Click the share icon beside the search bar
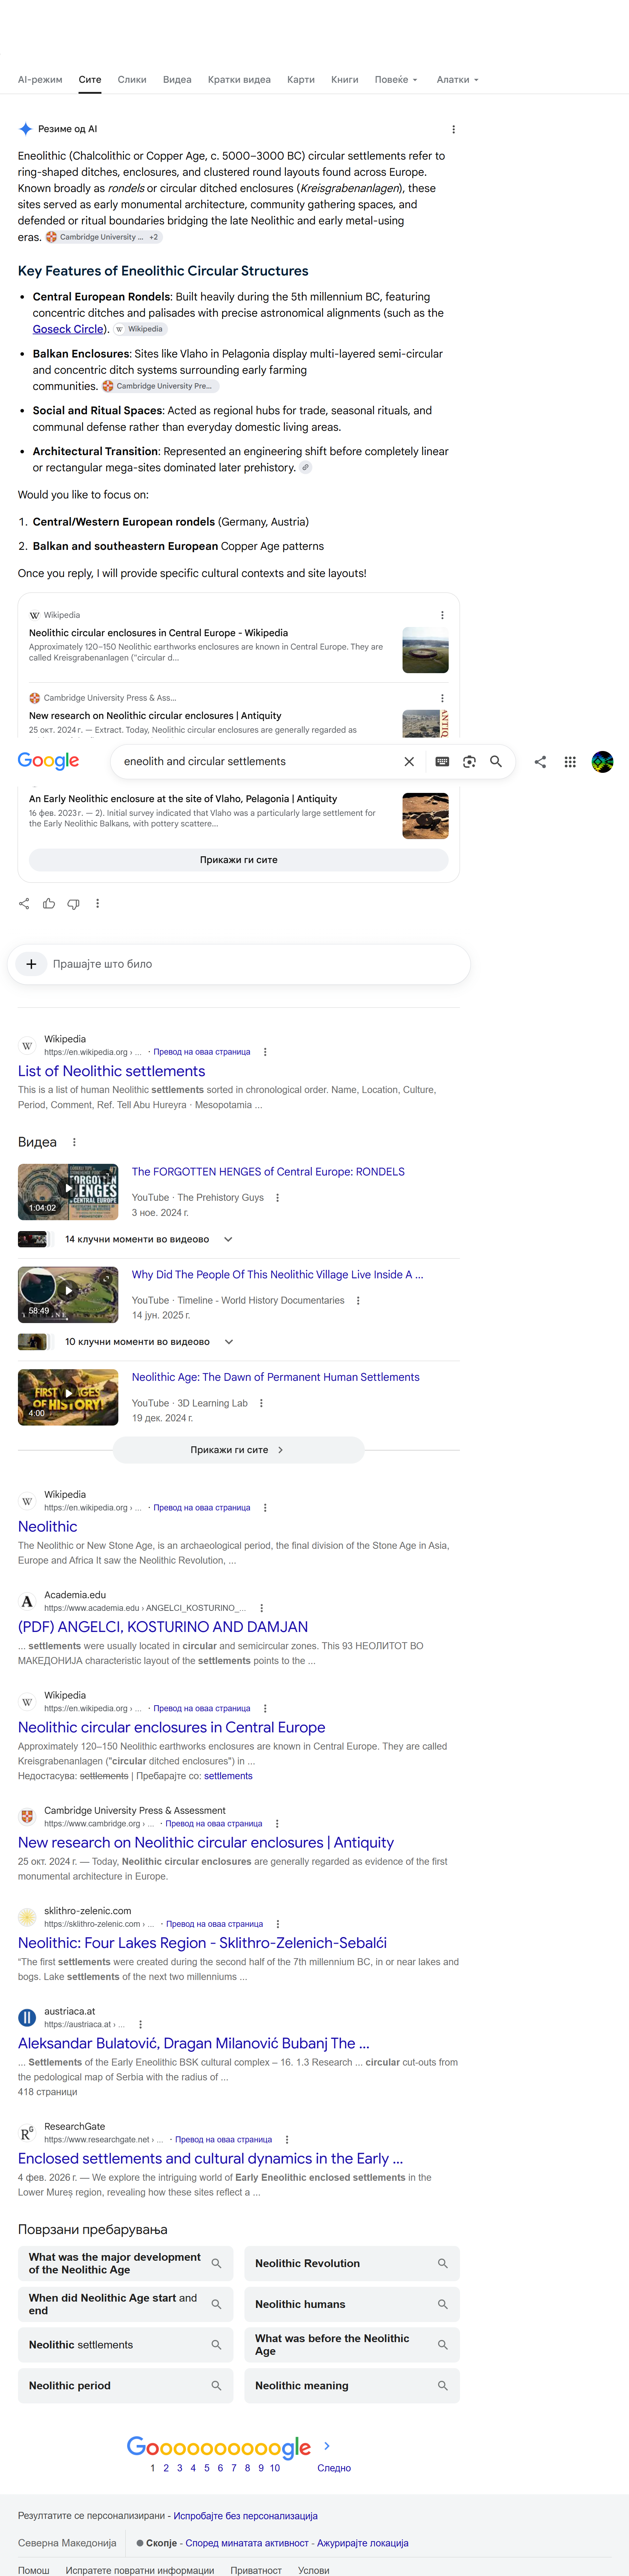Viewport: 629px width, 2576px height. coord(540,762)
